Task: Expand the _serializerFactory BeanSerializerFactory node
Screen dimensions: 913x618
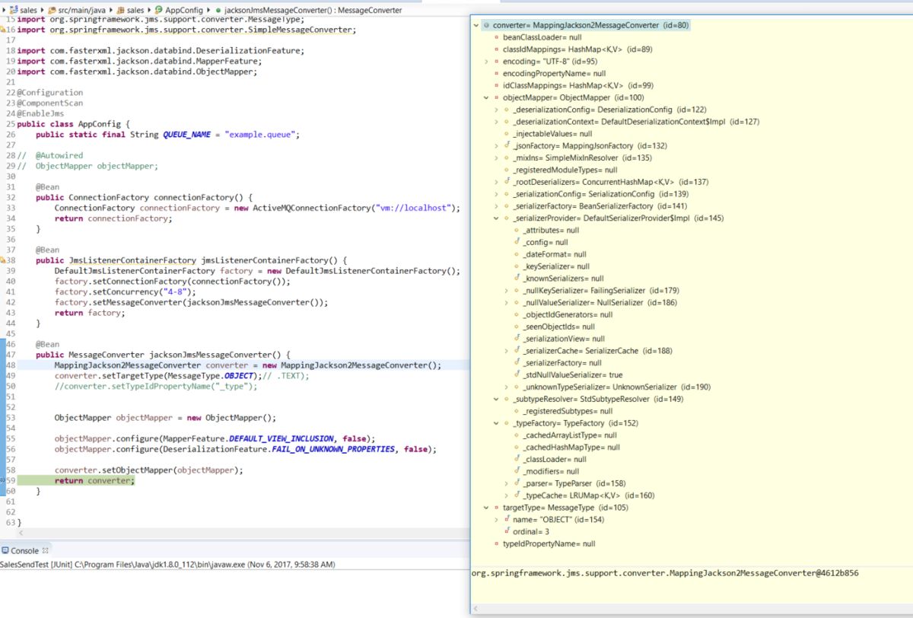Action: (496, 206)
